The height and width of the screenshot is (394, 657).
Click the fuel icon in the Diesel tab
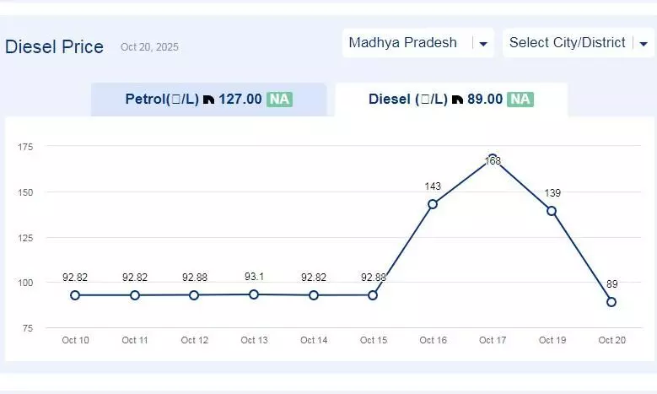click(457, 100)
